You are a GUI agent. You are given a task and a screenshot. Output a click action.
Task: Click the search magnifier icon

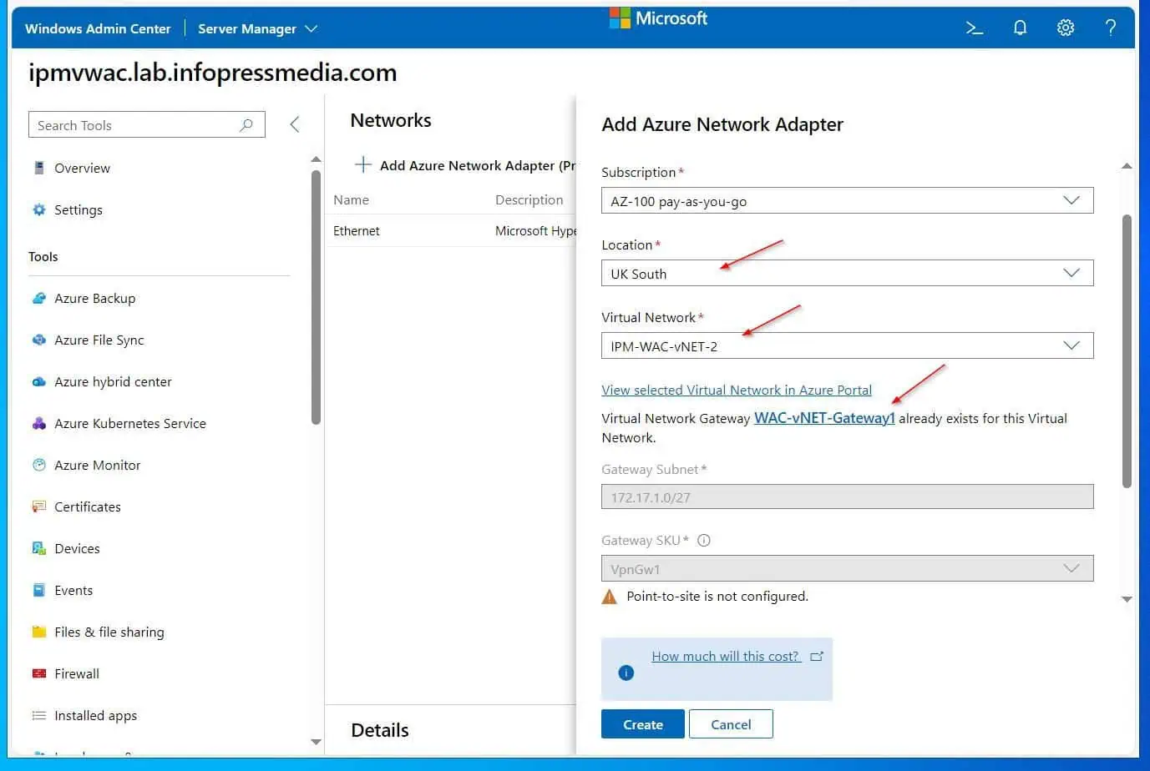tap(246, 125)
